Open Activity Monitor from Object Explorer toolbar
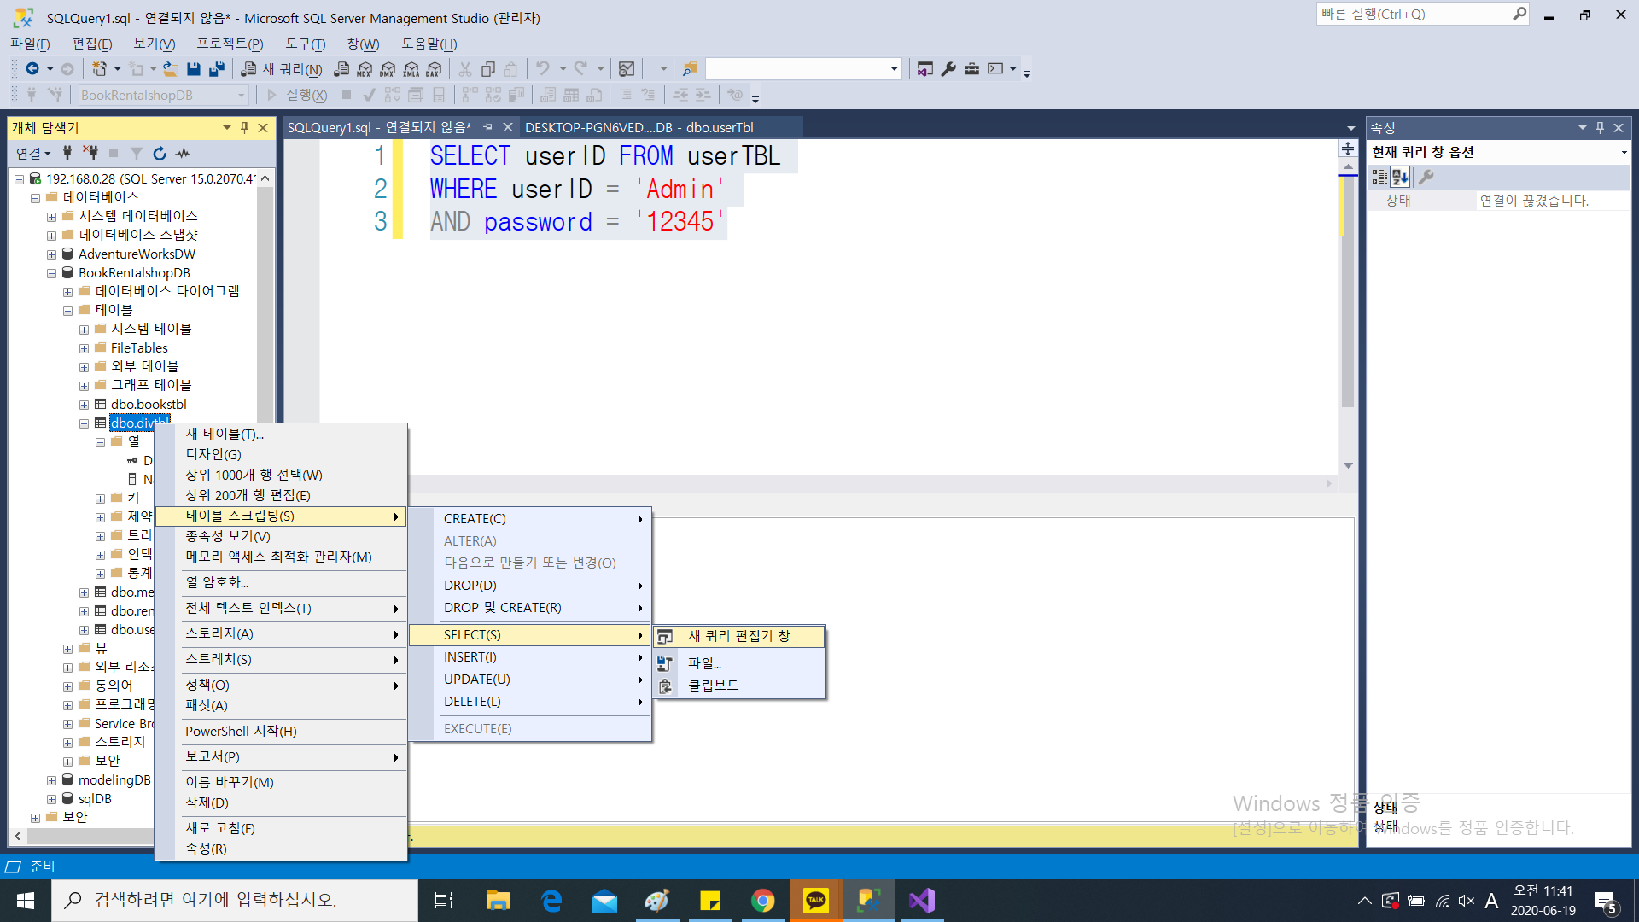 coord(183,154)
